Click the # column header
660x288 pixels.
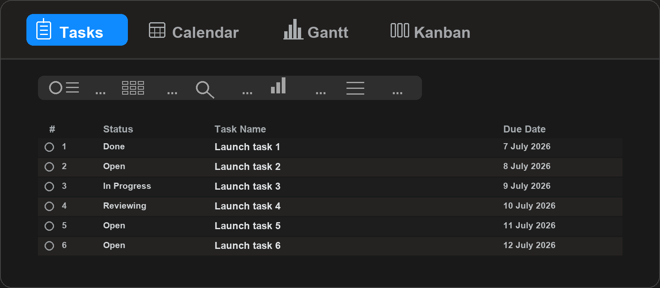[x=52, y=129]
